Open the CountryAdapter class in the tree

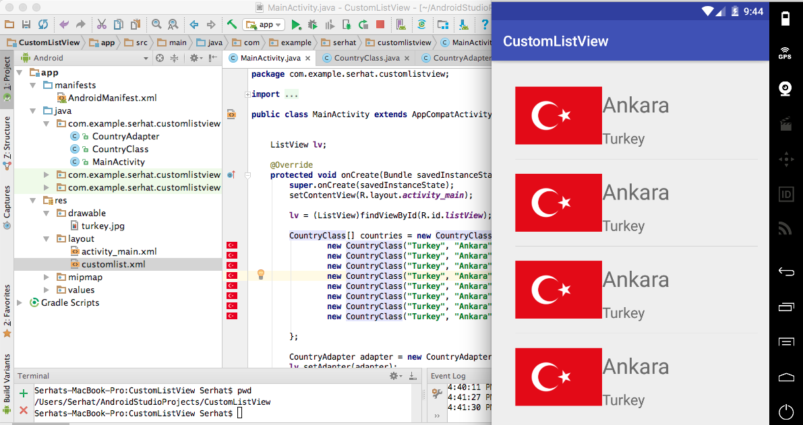(x=125, y=136)
